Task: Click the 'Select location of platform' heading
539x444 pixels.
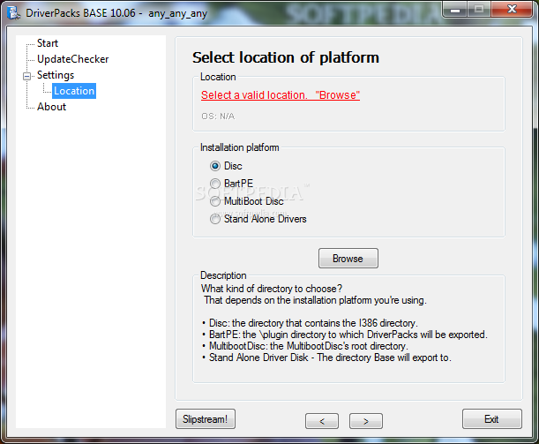Action: 286,57
